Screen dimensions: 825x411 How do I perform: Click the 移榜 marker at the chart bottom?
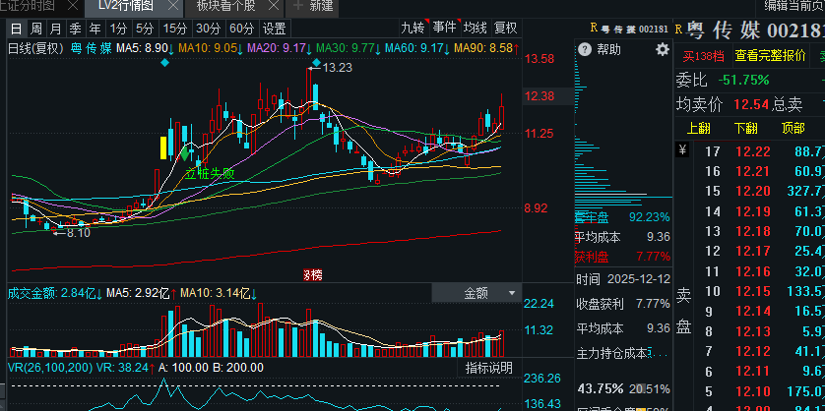[x=312, y=274]
